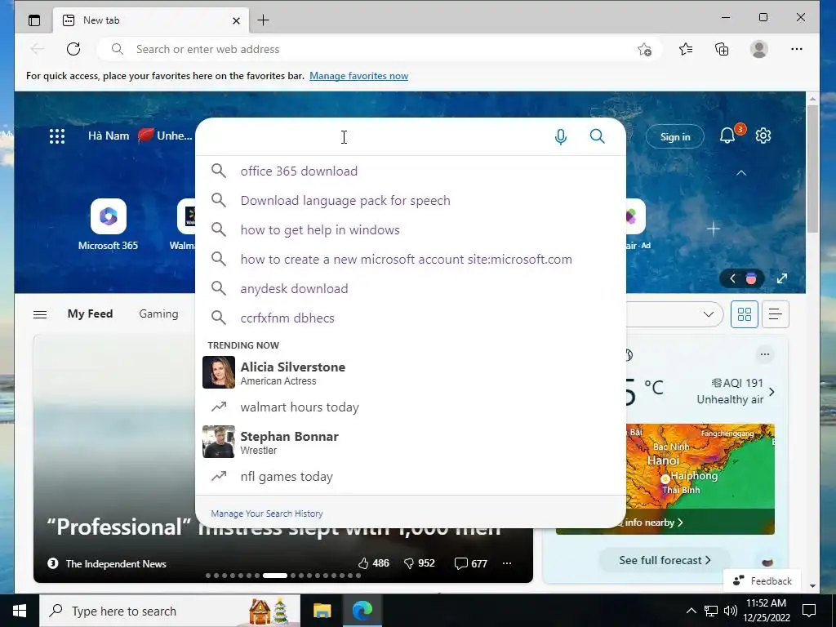Image resolution: width=836 pixels, height=627 pixels.
Task: Show hidden system tray icons
Action: coord(691,611)
